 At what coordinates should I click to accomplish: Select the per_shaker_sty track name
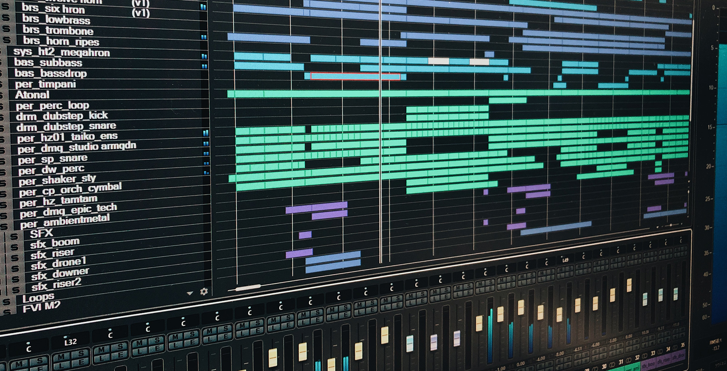[x=57, y=179]
